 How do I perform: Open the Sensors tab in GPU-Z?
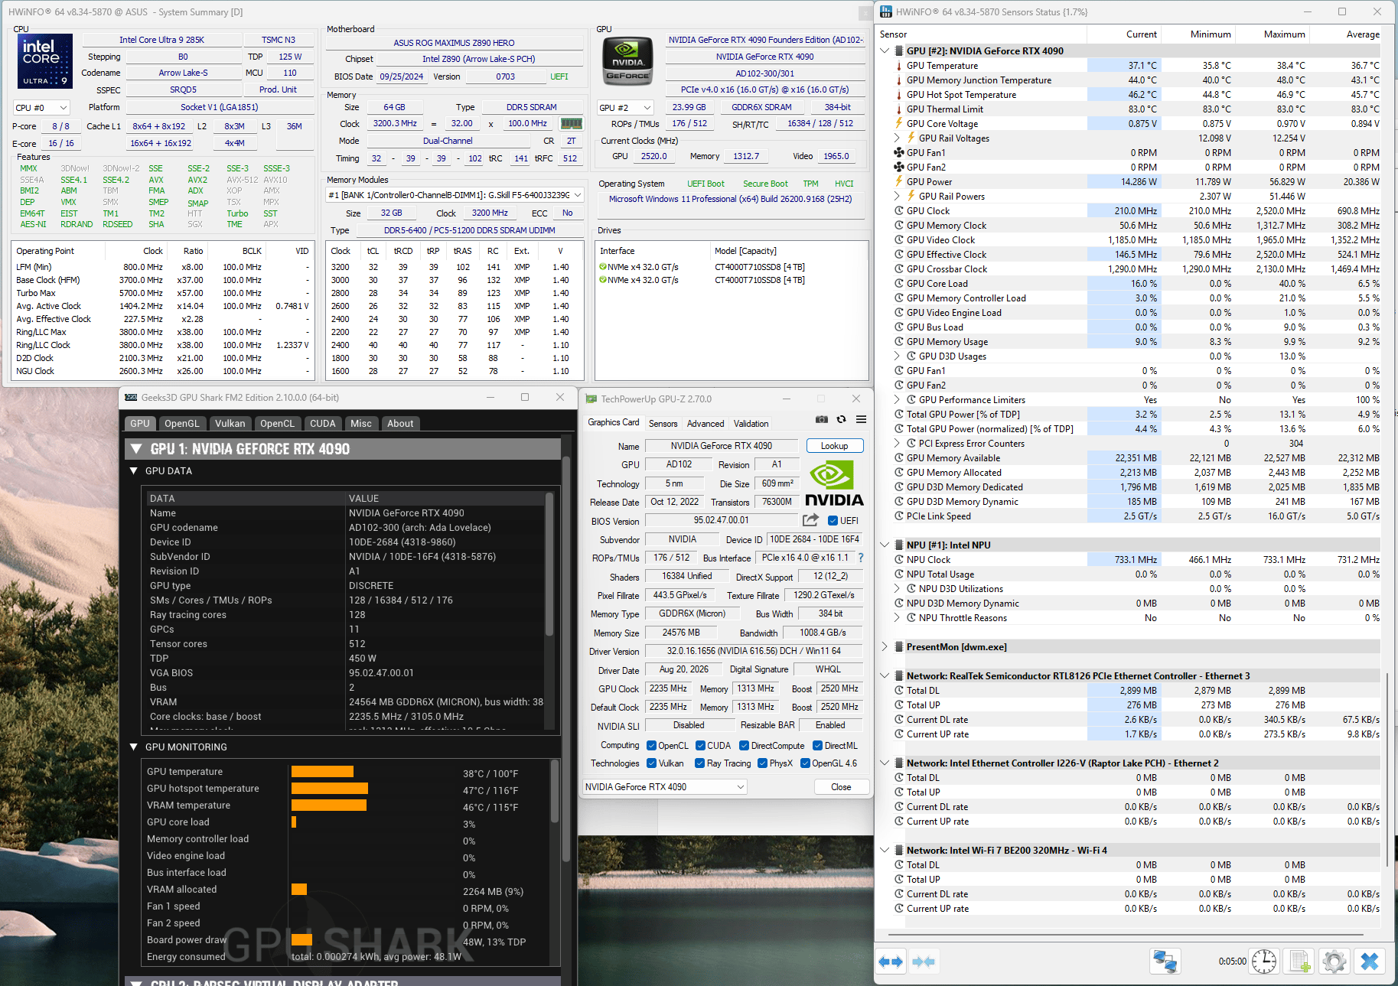(663, 423)
